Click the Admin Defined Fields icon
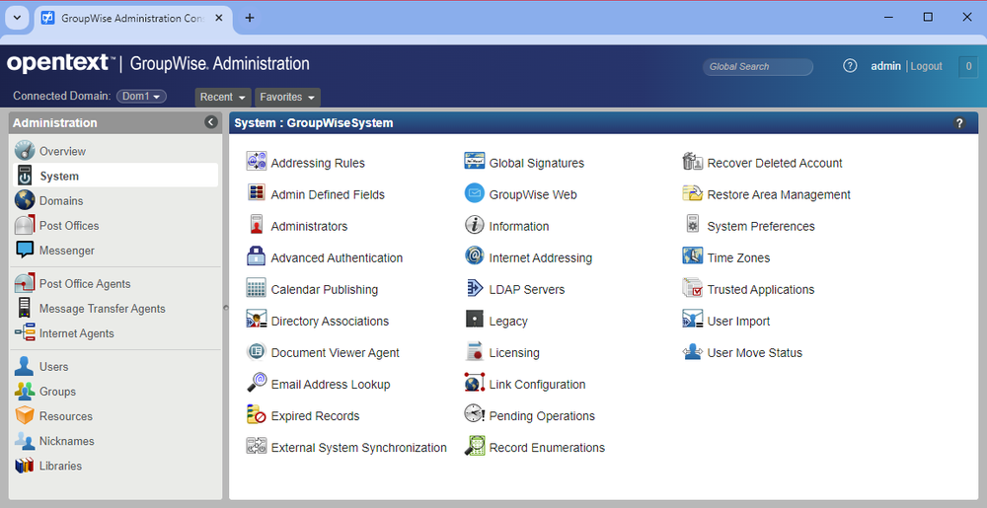 click(x=257, y=193)
